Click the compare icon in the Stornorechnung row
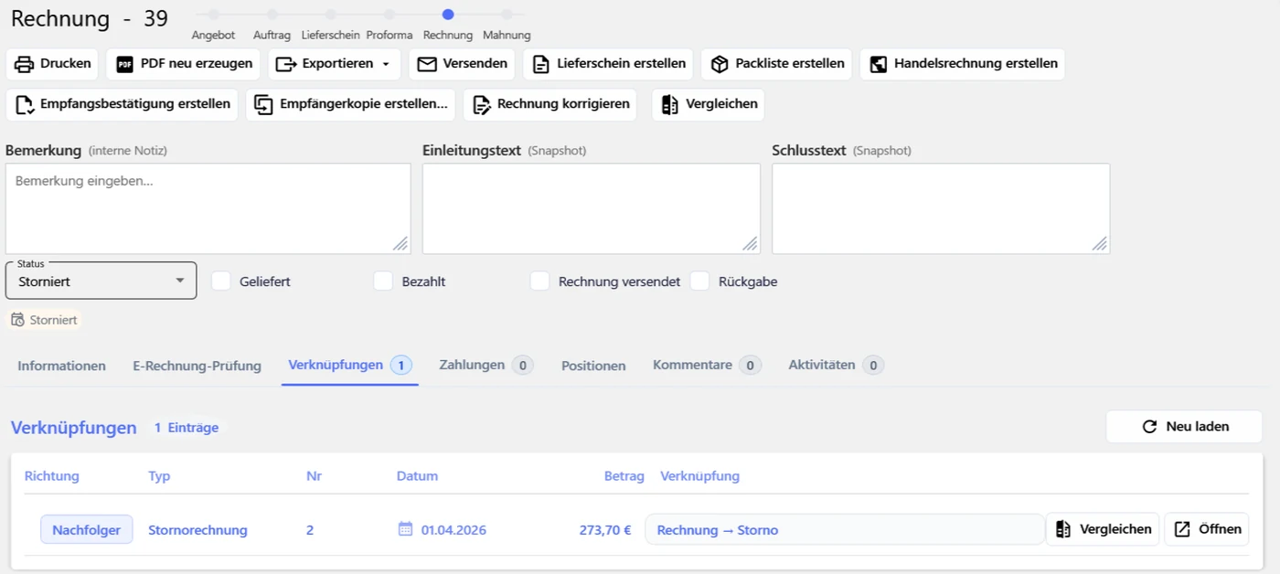Viewport: 1280px width, 574px height. tap(1063, 529)
